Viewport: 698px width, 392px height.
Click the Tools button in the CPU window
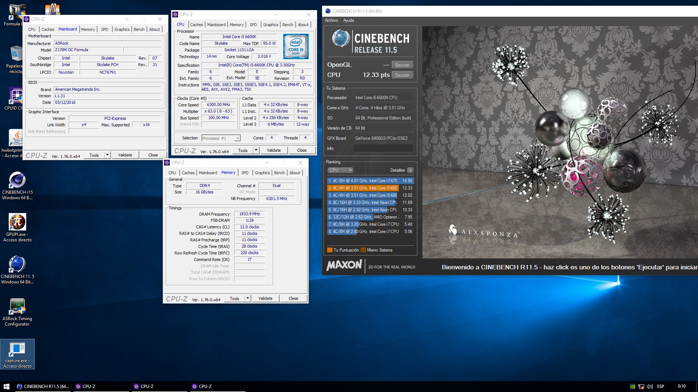(243, 150)
